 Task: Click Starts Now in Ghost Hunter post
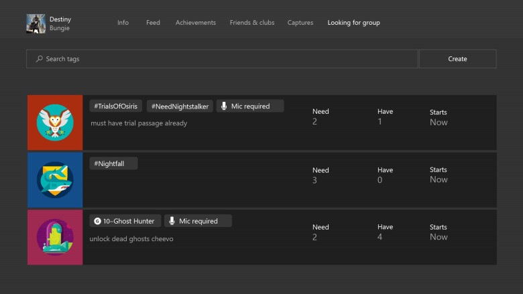439,232
